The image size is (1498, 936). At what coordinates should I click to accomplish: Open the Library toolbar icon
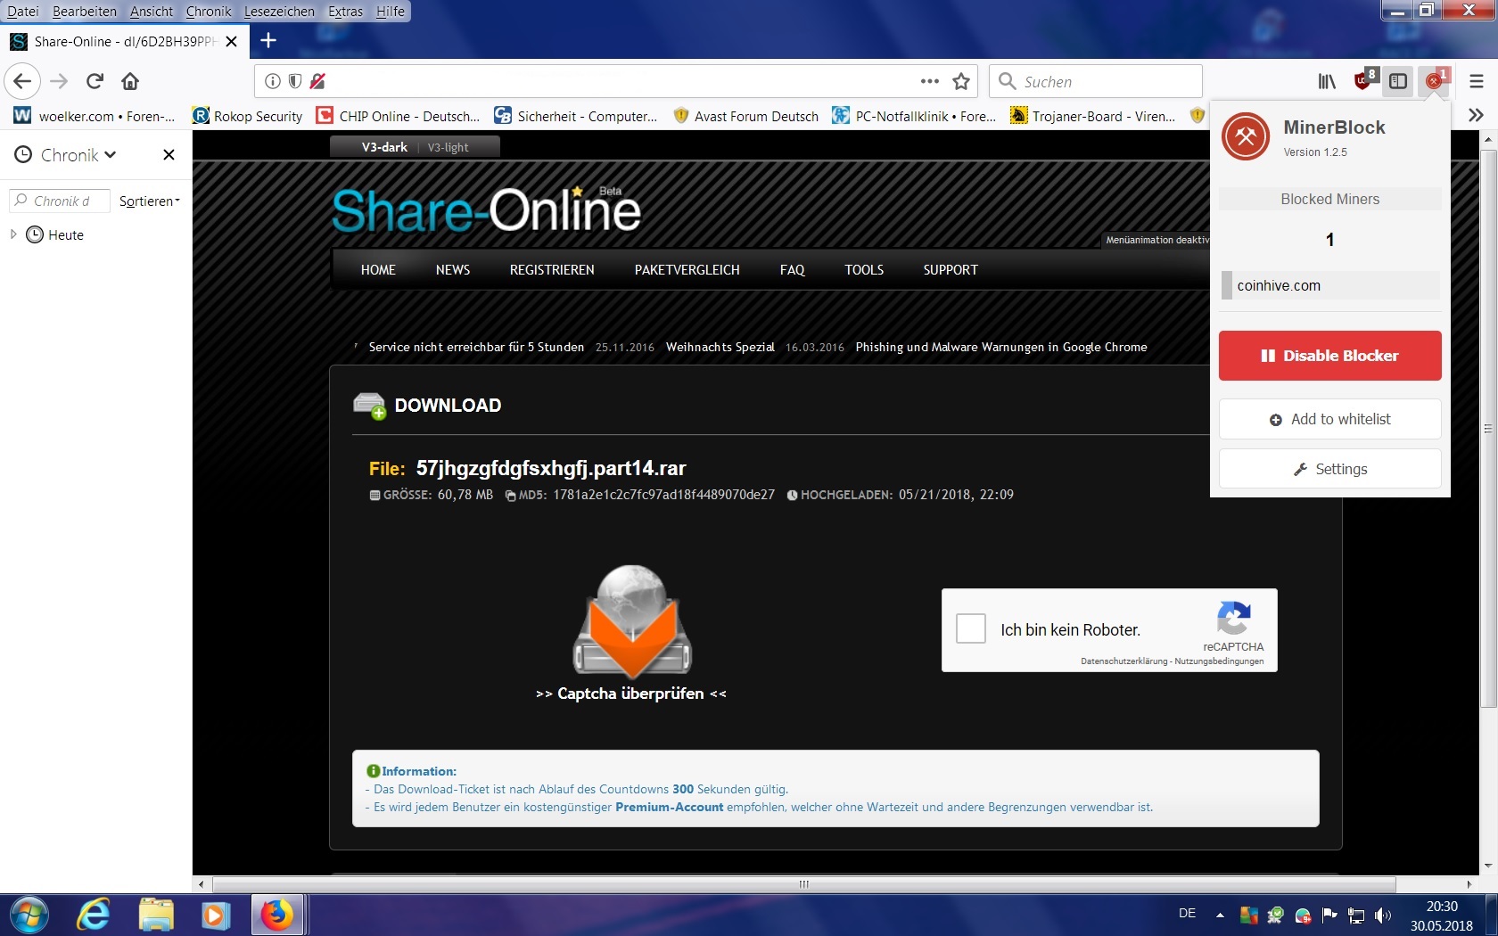(1327, 81)
